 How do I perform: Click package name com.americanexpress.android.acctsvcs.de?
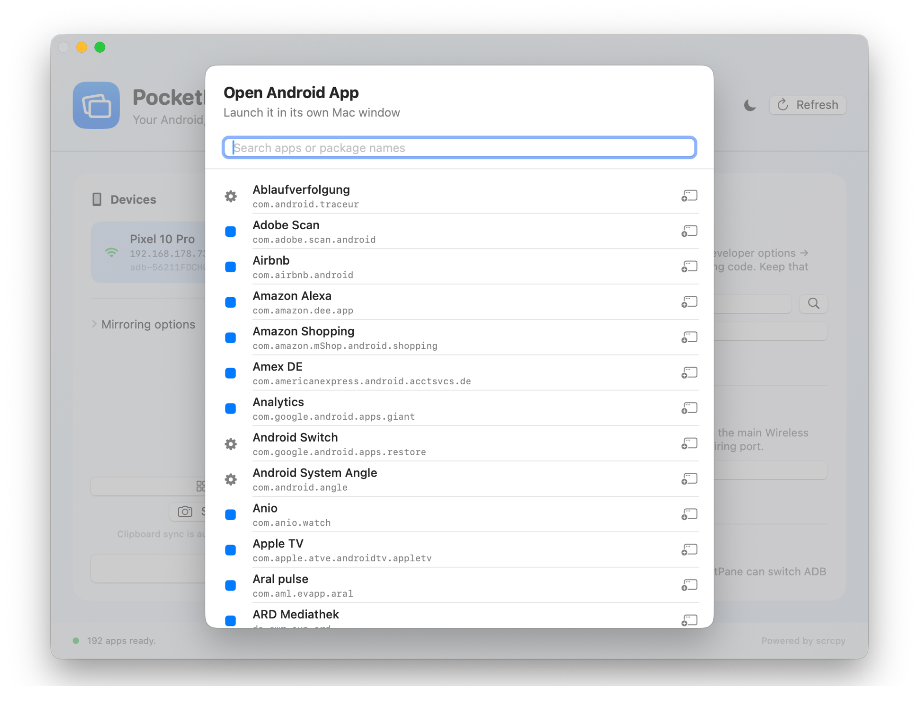pos(362,381)
